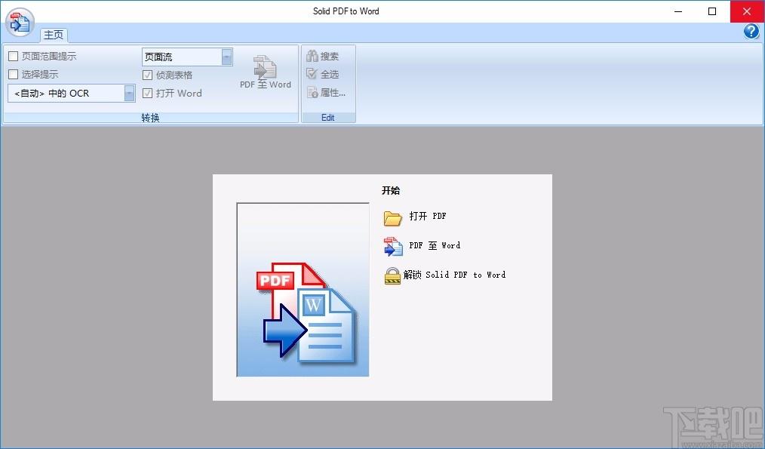Click the 开始 heading text

pyautogui.click(x=391, y=190)
